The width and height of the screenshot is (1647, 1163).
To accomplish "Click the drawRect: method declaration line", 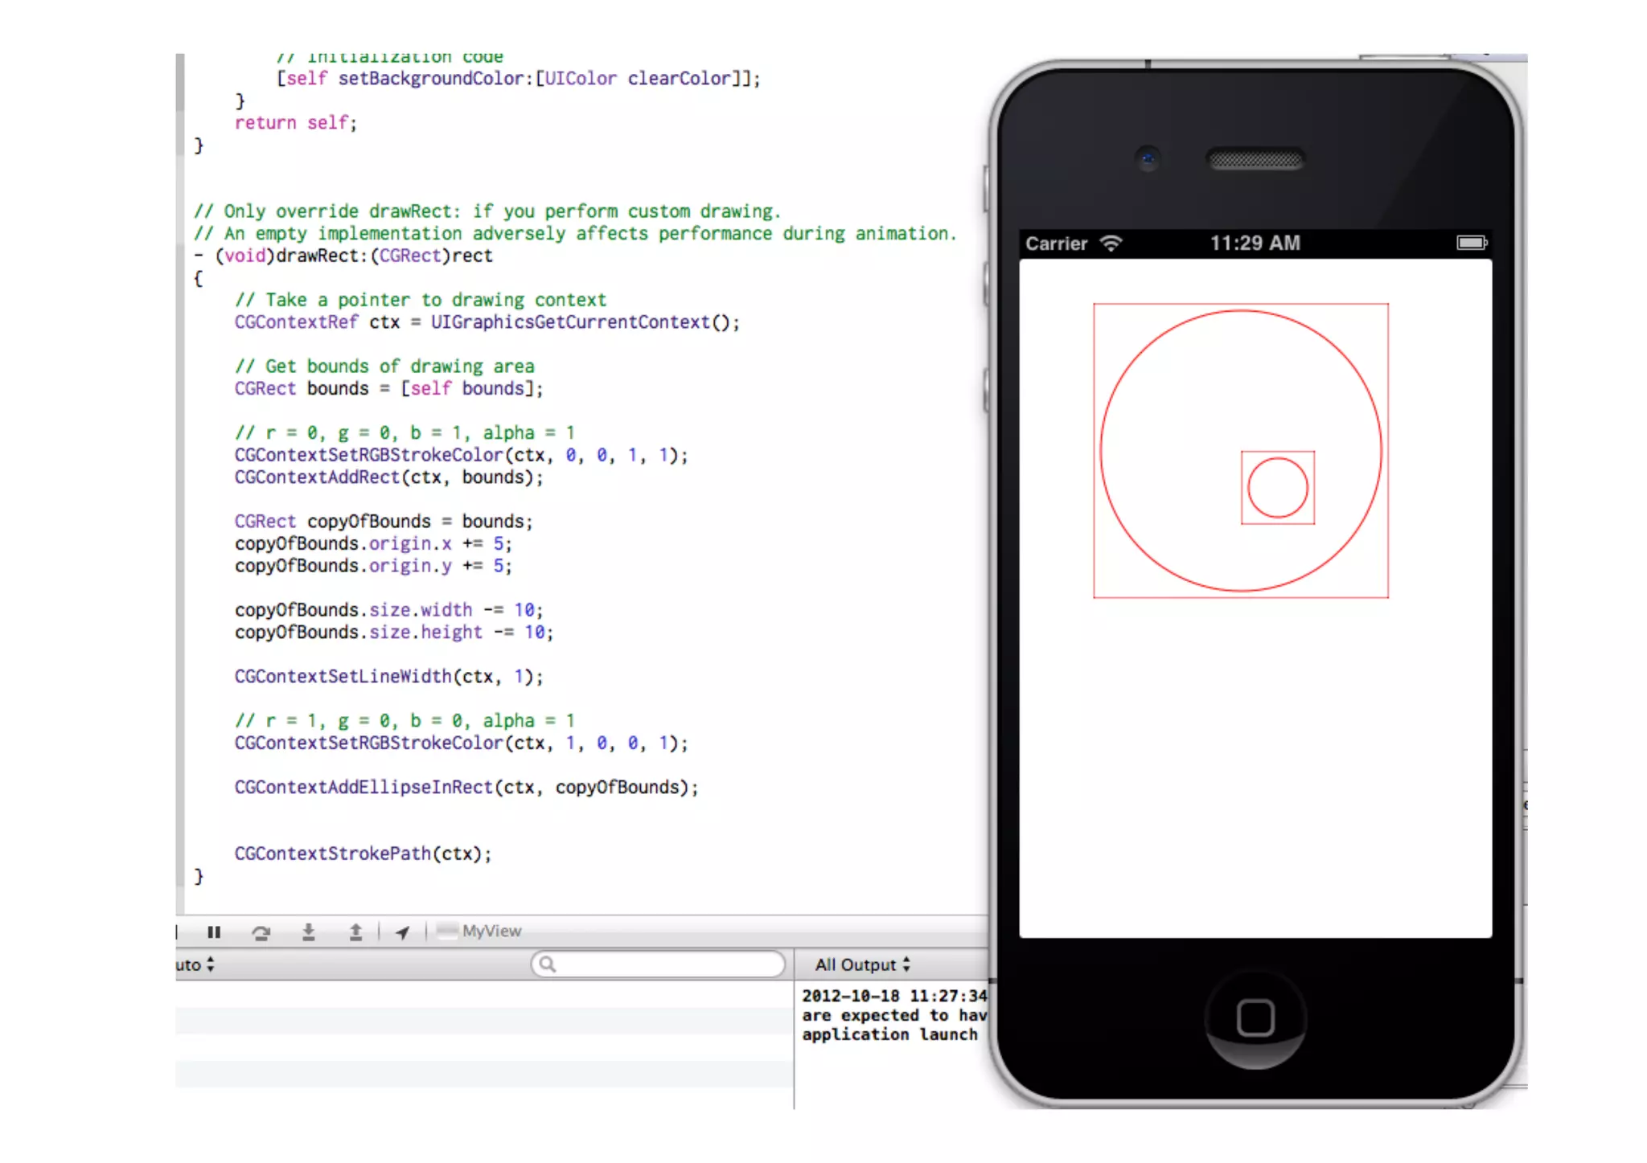I will coord(354,256).
